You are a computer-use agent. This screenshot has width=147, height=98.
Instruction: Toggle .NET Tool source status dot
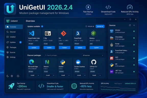(x=134, y=72)
